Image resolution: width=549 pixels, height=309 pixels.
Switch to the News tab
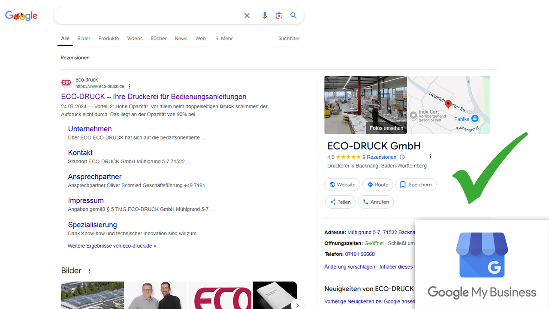181,39
